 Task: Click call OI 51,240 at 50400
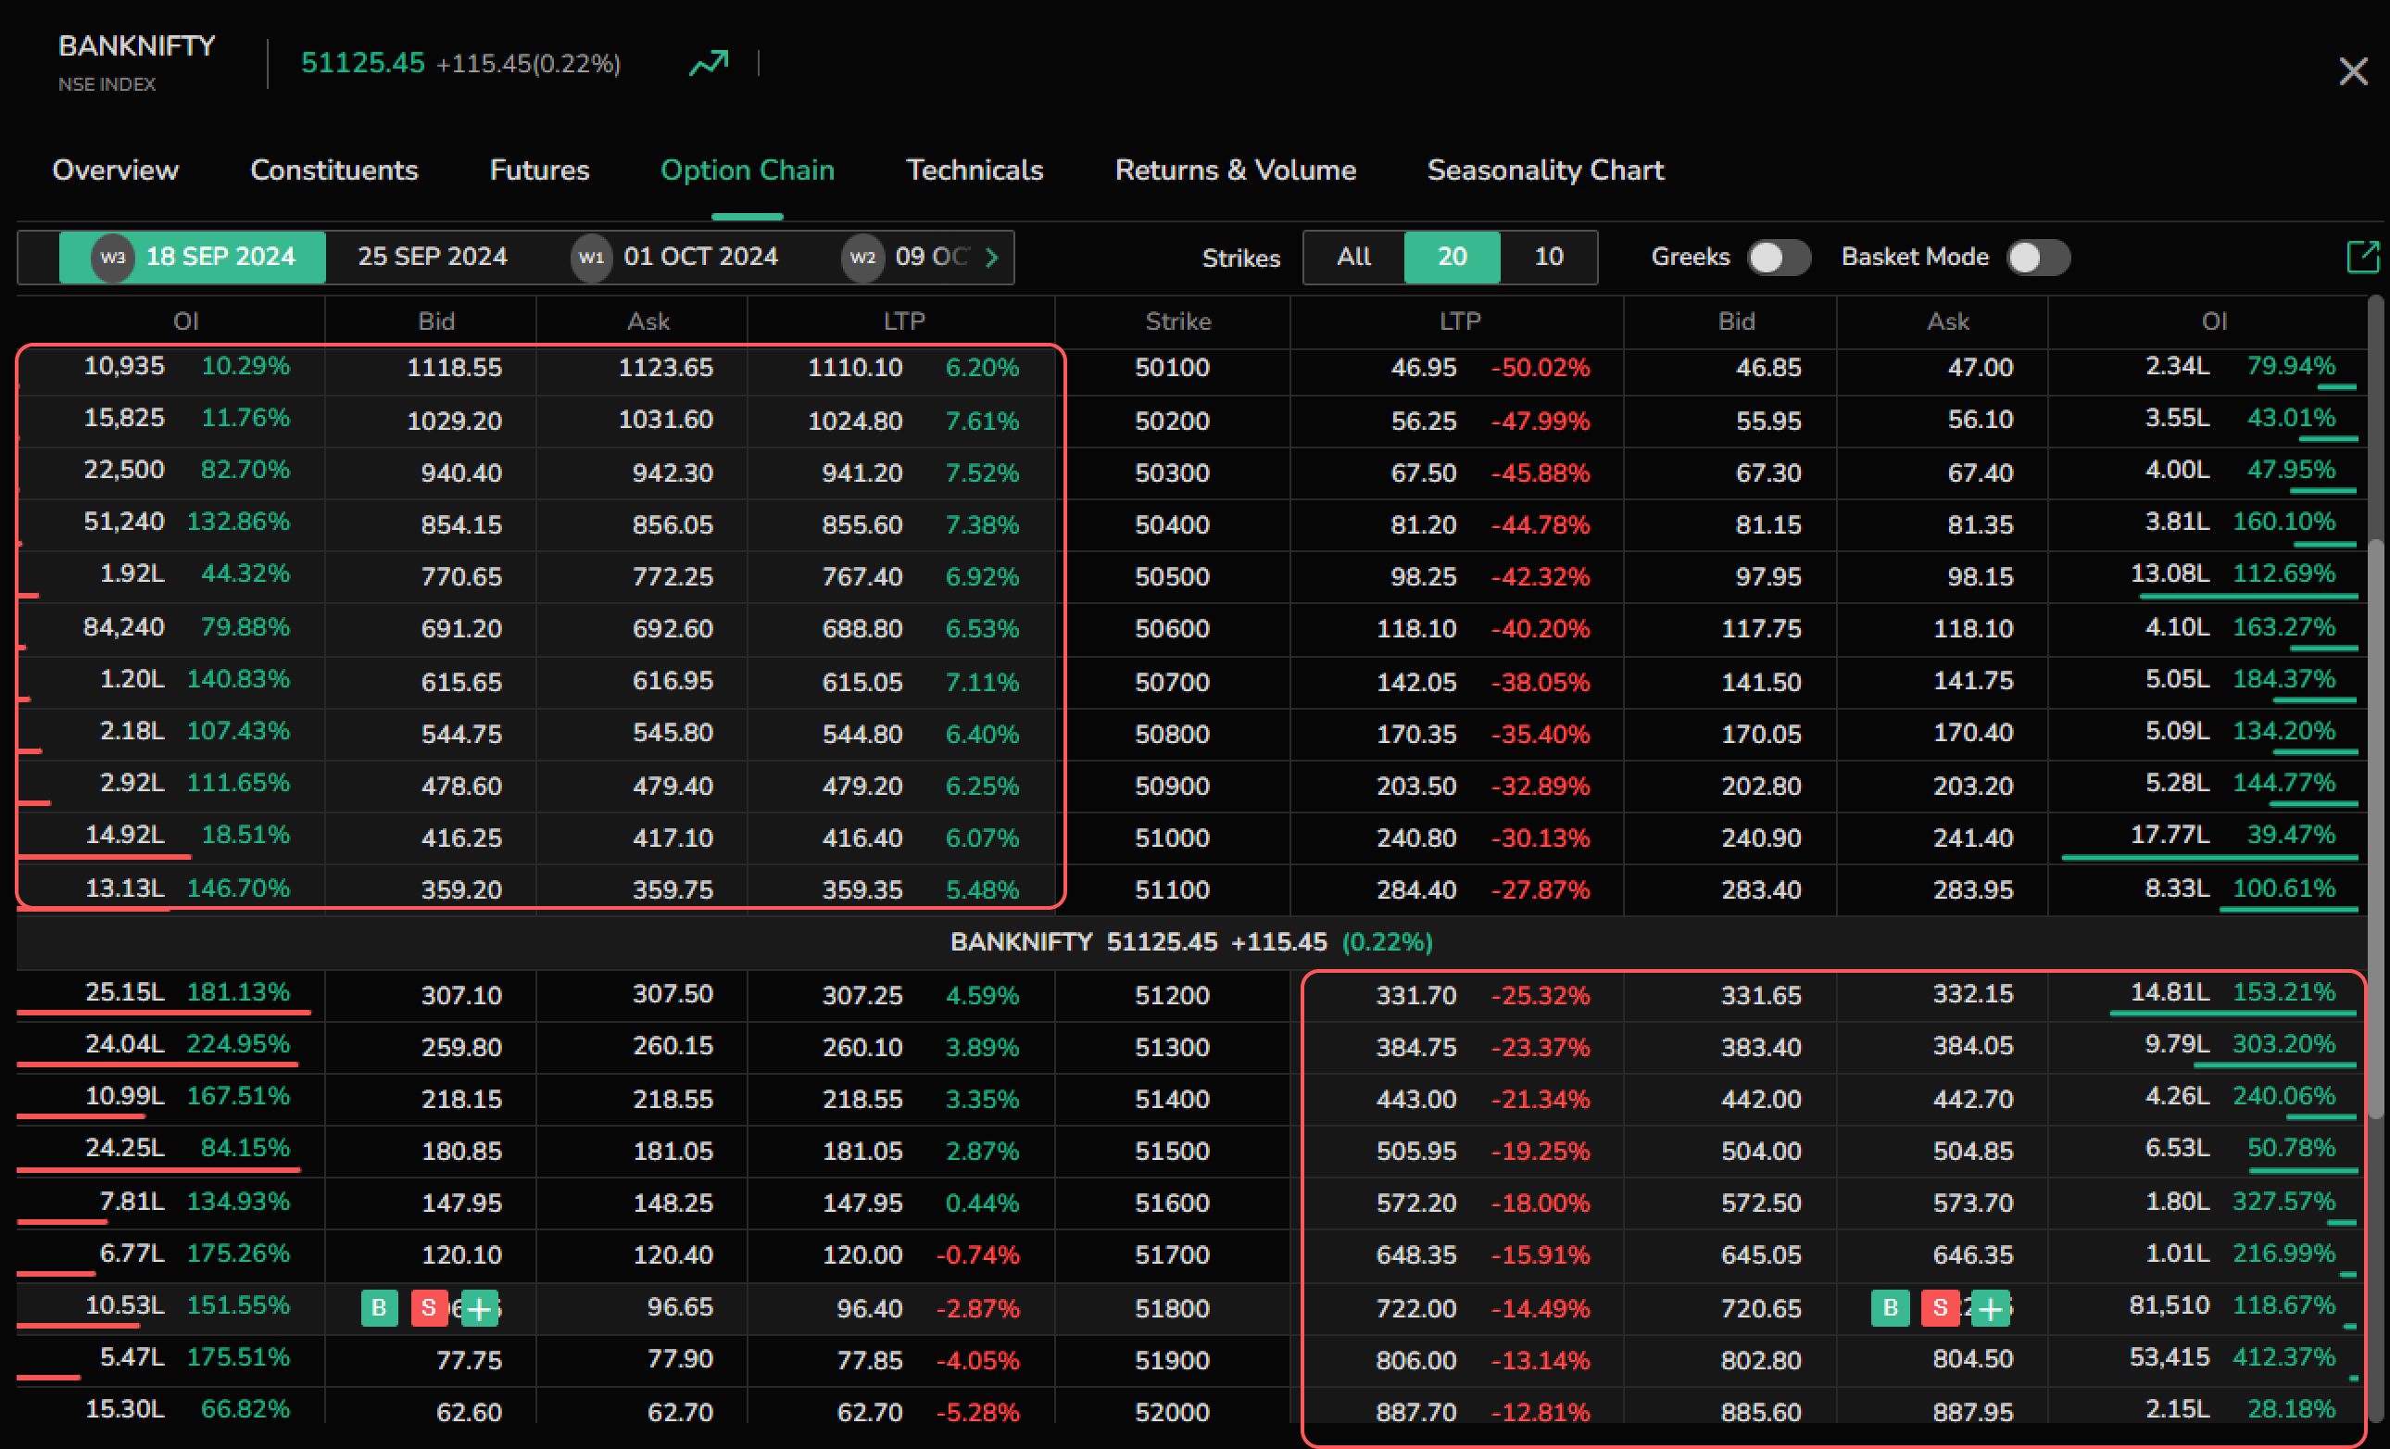(x=124, y=522)
